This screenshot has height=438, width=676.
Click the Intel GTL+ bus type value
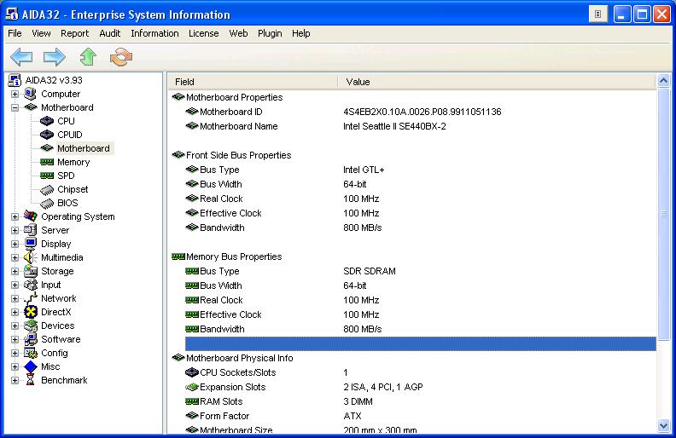point(364,170)
